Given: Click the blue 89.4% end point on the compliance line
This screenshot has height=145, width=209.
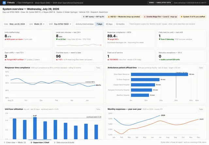Looking at the screenshot, I should [x=95, y=85].
